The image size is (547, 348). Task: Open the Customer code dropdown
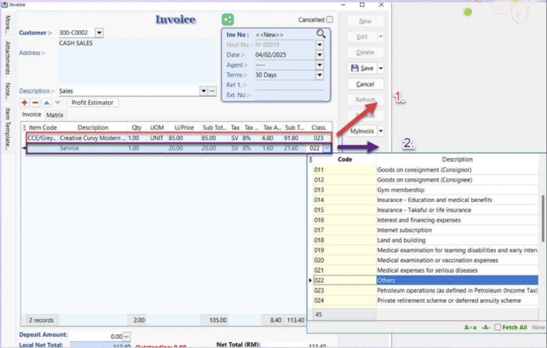99,33
